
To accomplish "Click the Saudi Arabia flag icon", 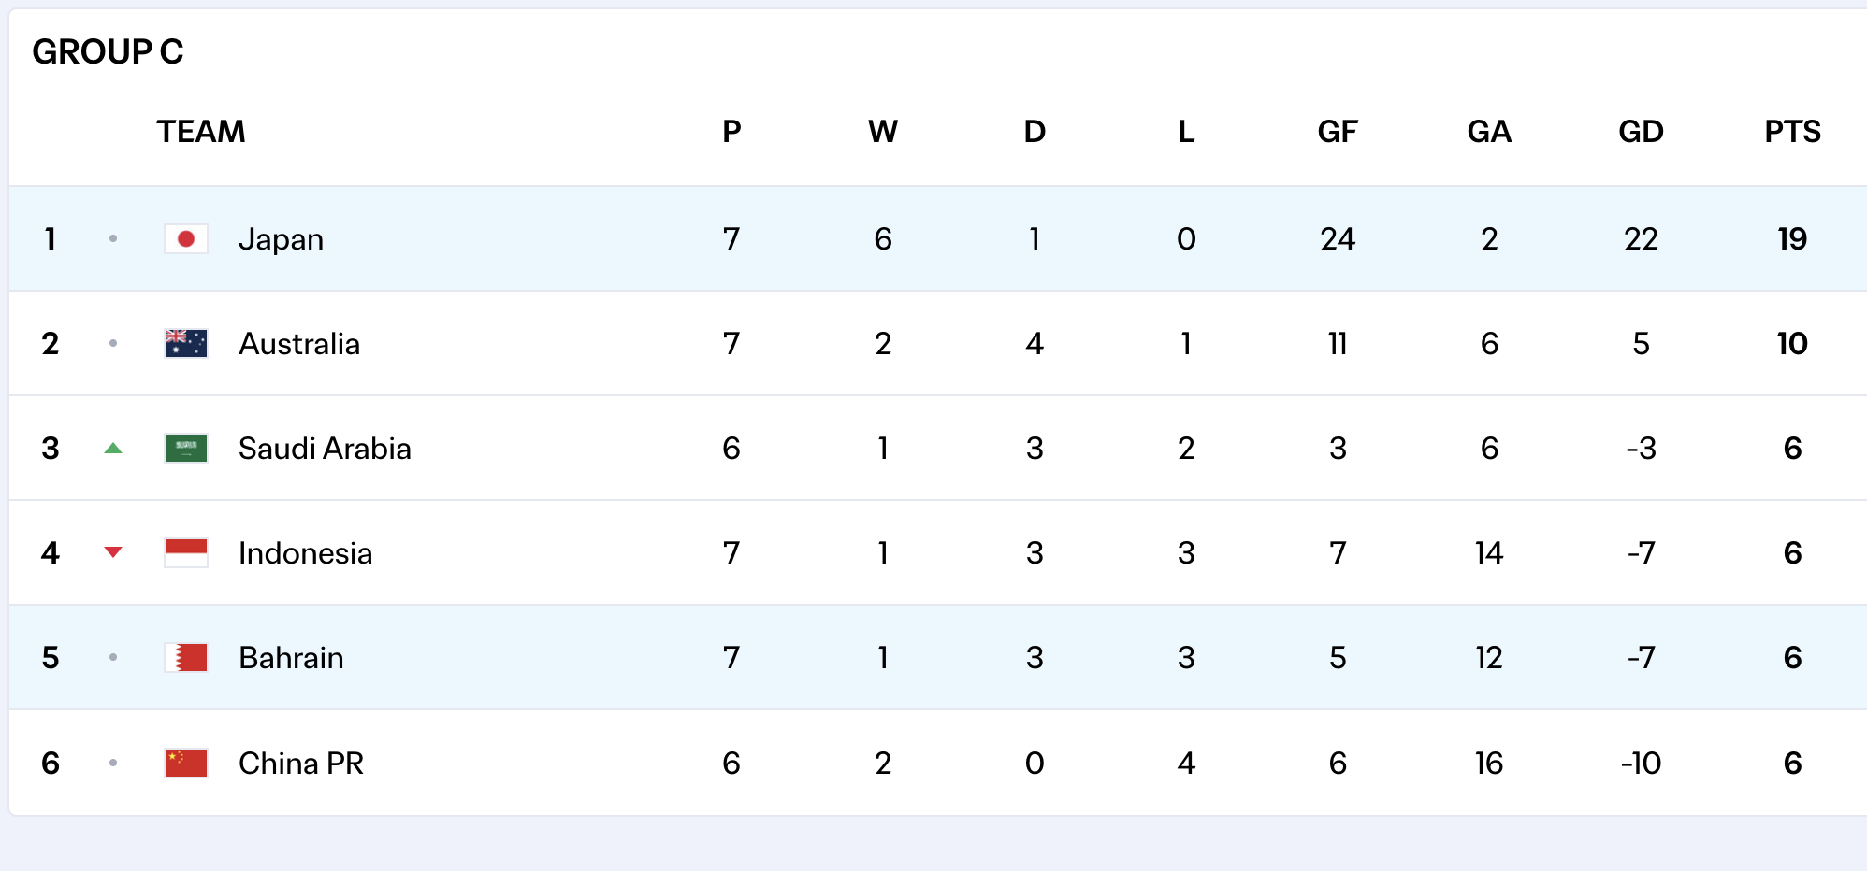I will point(185,449).
